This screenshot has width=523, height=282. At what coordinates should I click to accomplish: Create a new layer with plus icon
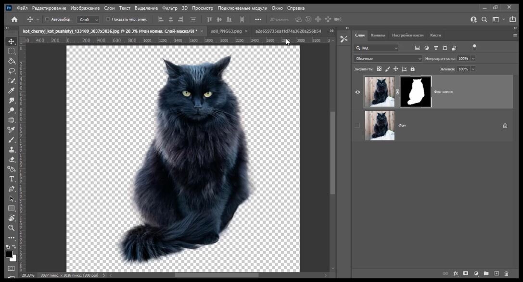pos(497,274)
